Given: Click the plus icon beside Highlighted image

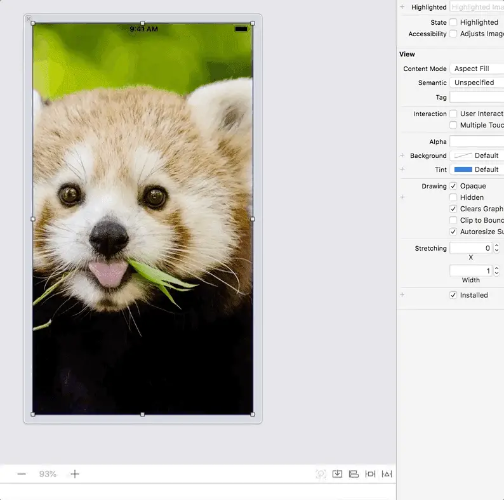Looking at the screenshot, I should (x=402, y=7).
